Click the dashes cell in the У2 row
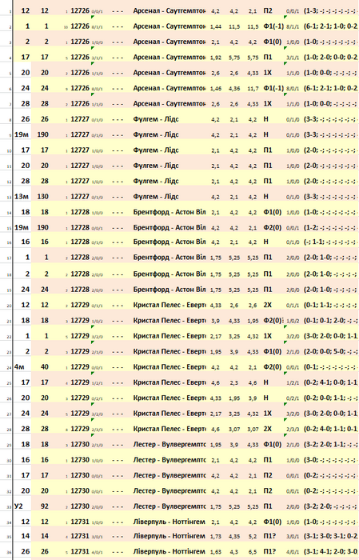 tap(118, 506)
